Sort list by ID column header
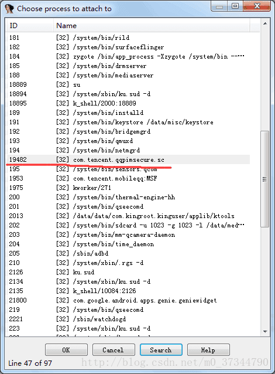Image resolution: width=275 pixels, height=374 pixels. pyautogui.click(x=30, y=26)
